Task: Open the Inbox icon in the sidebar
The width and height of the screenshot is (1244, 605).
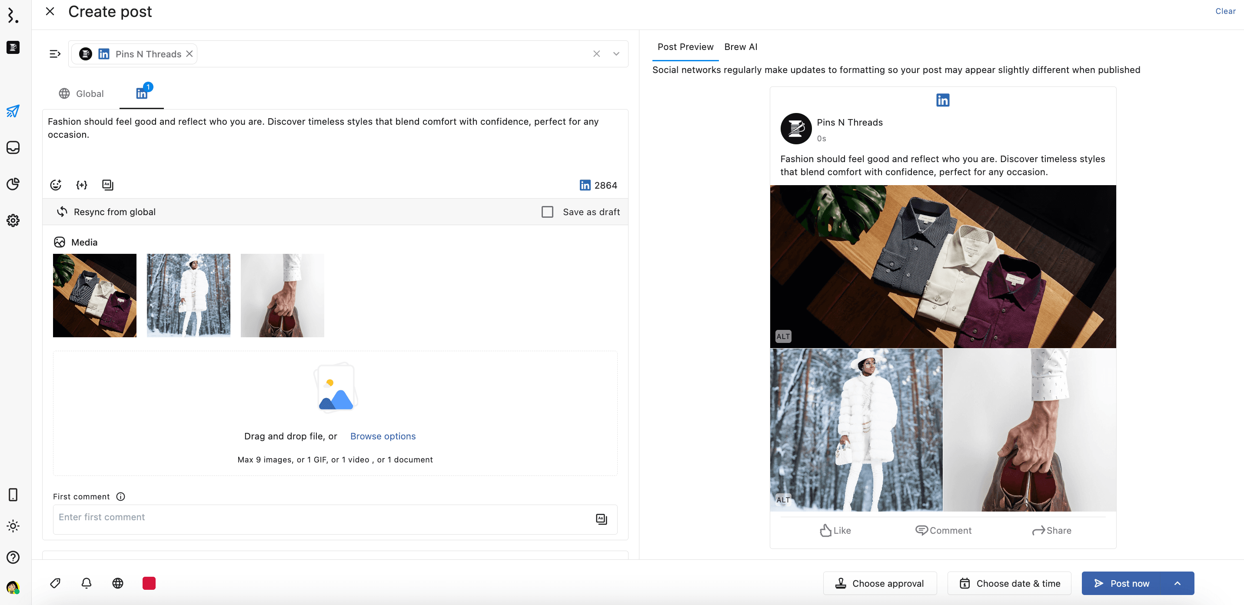Action: [13, 147]
